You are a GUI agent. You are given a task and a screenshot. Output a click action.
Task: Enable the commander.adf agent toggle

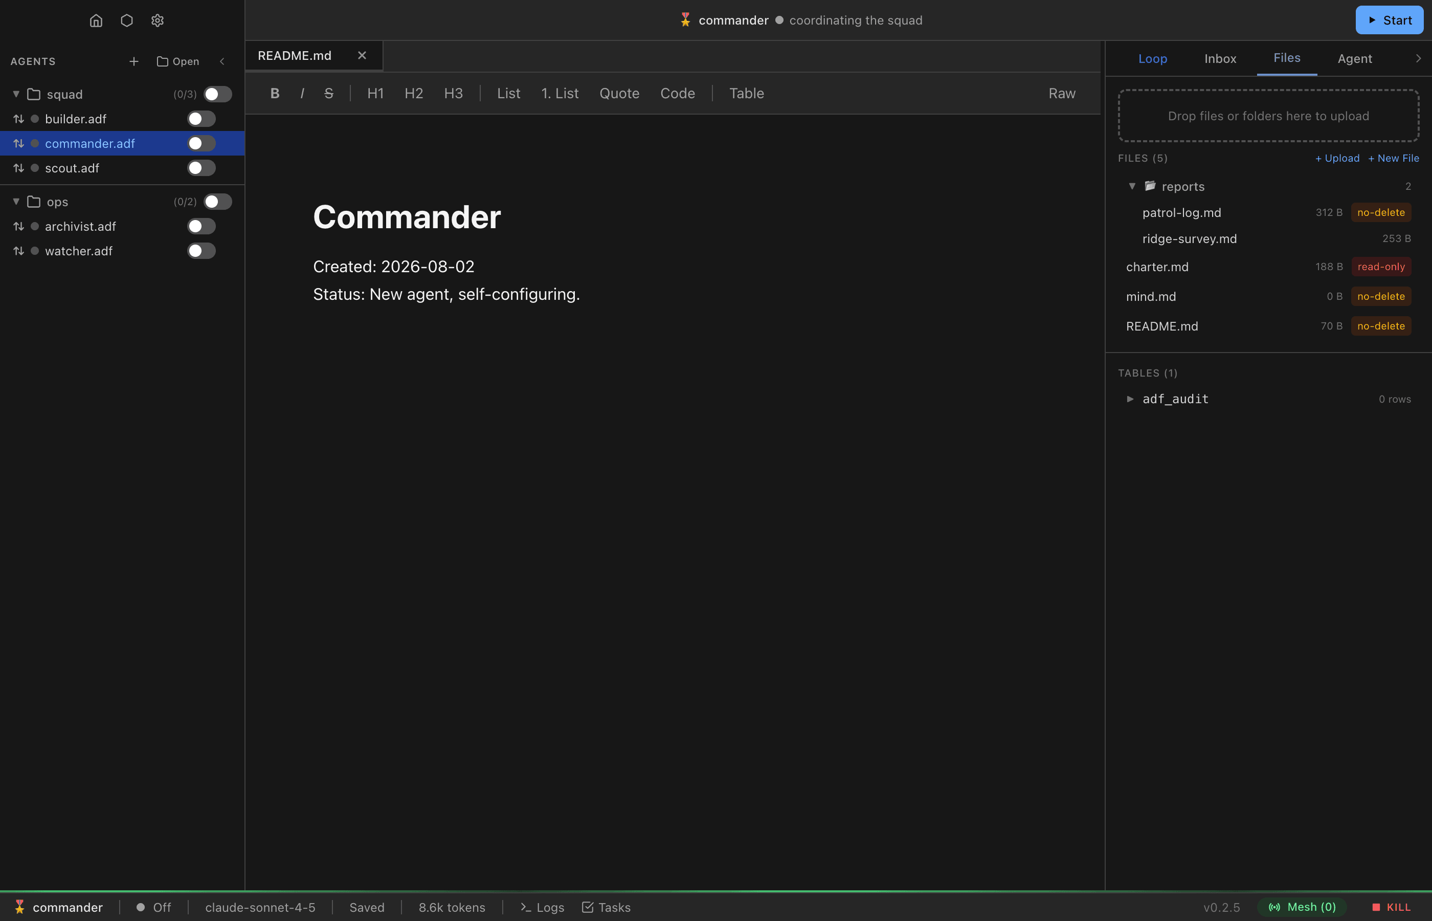(x=202, y=144)
